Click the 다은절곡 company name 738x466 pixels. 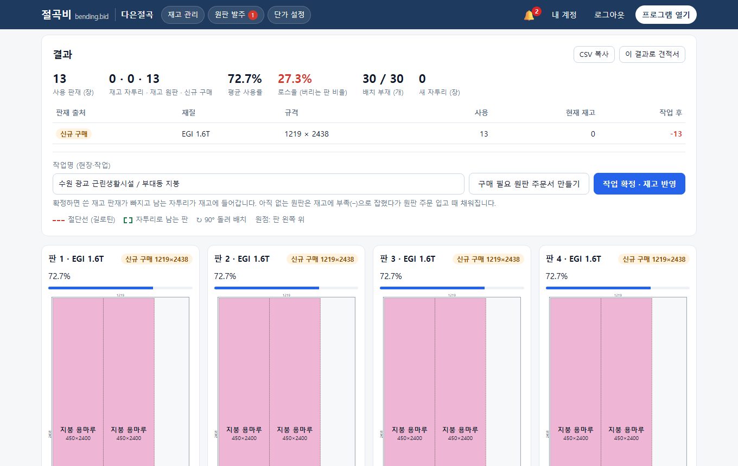coord(137,15)
